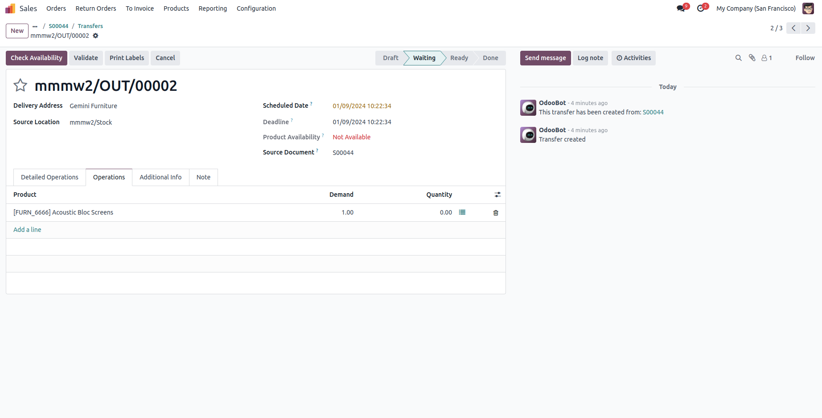Go to next record arrow

808,28
